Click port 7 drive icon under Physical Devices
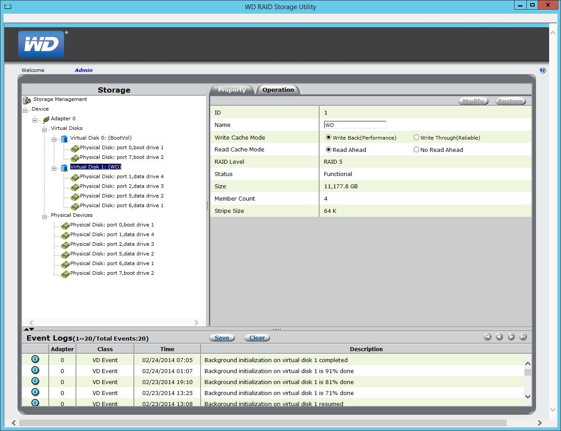Screen dimensions: 561x431 (x=65, y=274)
